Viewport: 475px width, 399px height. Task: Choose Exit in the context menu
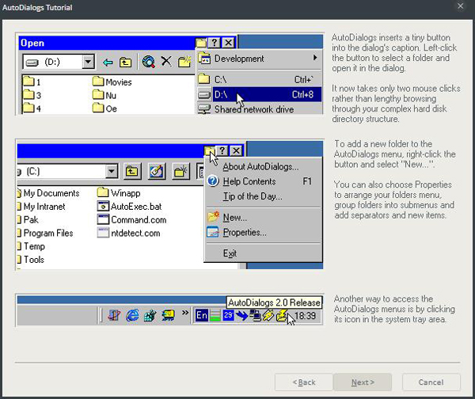[x=263, y=253]
